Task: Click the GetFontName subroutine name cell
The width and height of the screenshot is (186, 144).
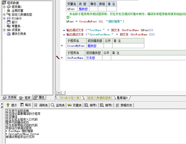Action: click(76, 58)
